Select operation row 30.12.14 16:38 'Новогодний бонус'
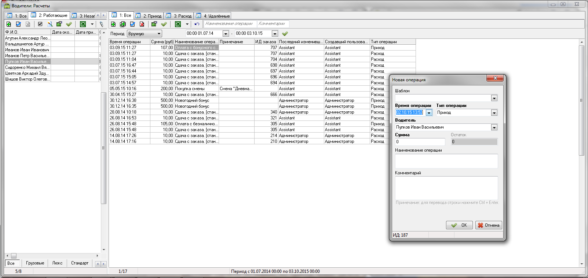This screenshot has width=588, height=278. point(262,100)
